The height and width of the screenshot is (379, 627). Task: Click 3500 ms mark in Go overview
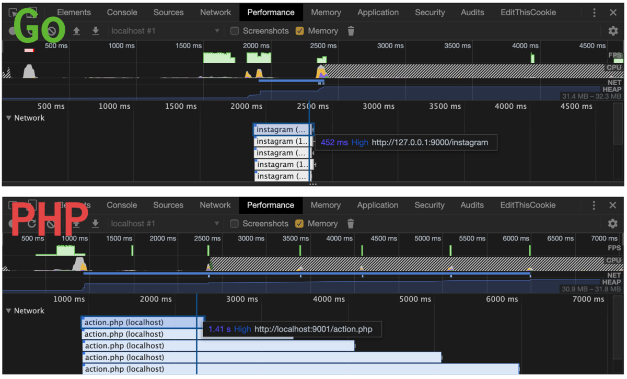coord(458,46)
